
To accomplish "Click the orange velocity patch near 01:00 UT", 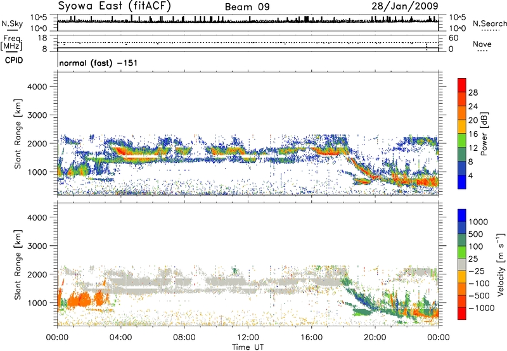I will [80, 300].
